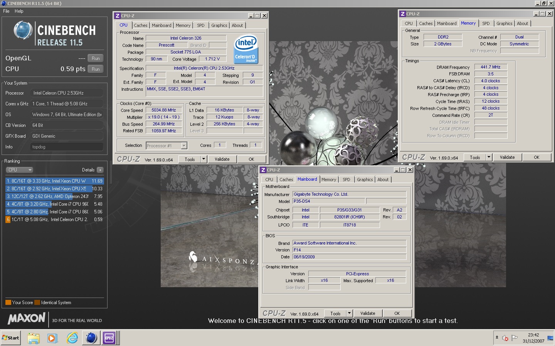Click the CPU-Z taskbar icon
The height and width of the screenshot is (346, 555).
pos(109,338)
